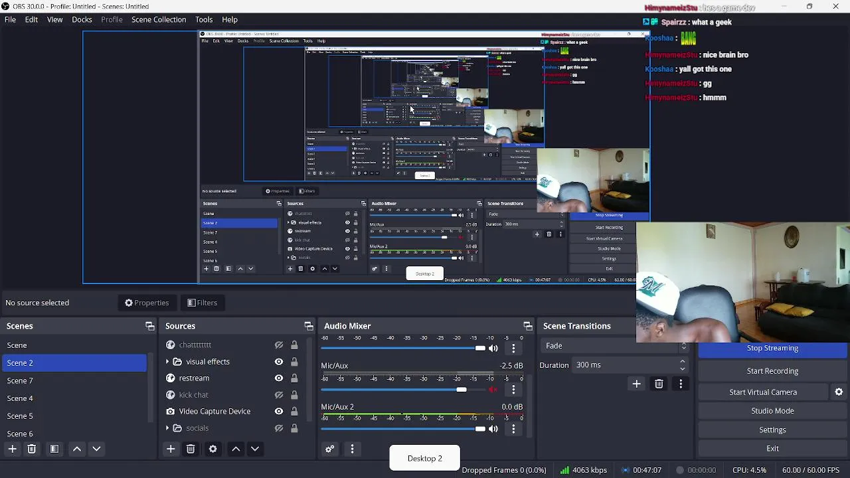Image resolution: width=850 pixels, height=478 pixels.
Task: Toggle lock on restream source
Action: pos(294,378)
